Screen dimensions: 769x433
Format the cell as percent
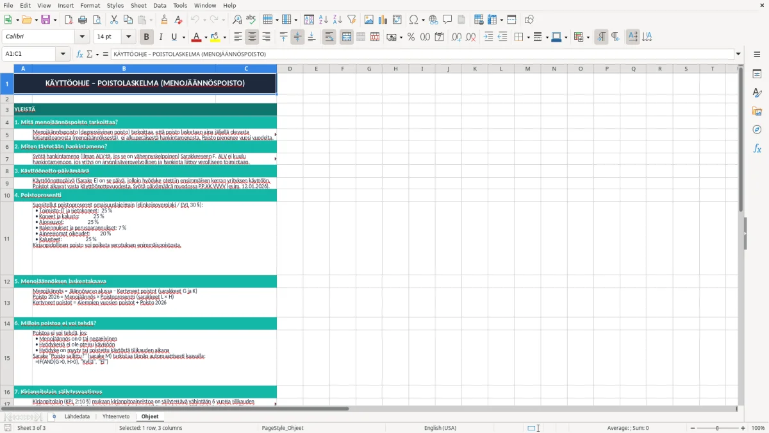411,37
